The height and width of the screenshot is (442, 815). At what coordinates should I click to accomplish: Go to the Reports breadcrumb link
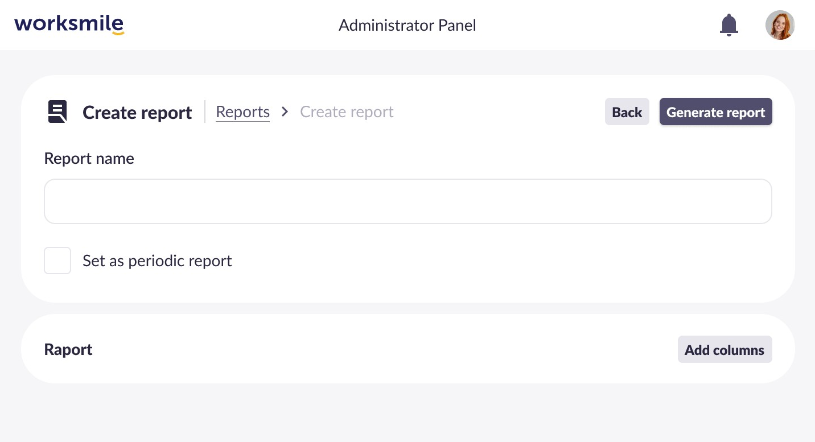tap(242, 112)
